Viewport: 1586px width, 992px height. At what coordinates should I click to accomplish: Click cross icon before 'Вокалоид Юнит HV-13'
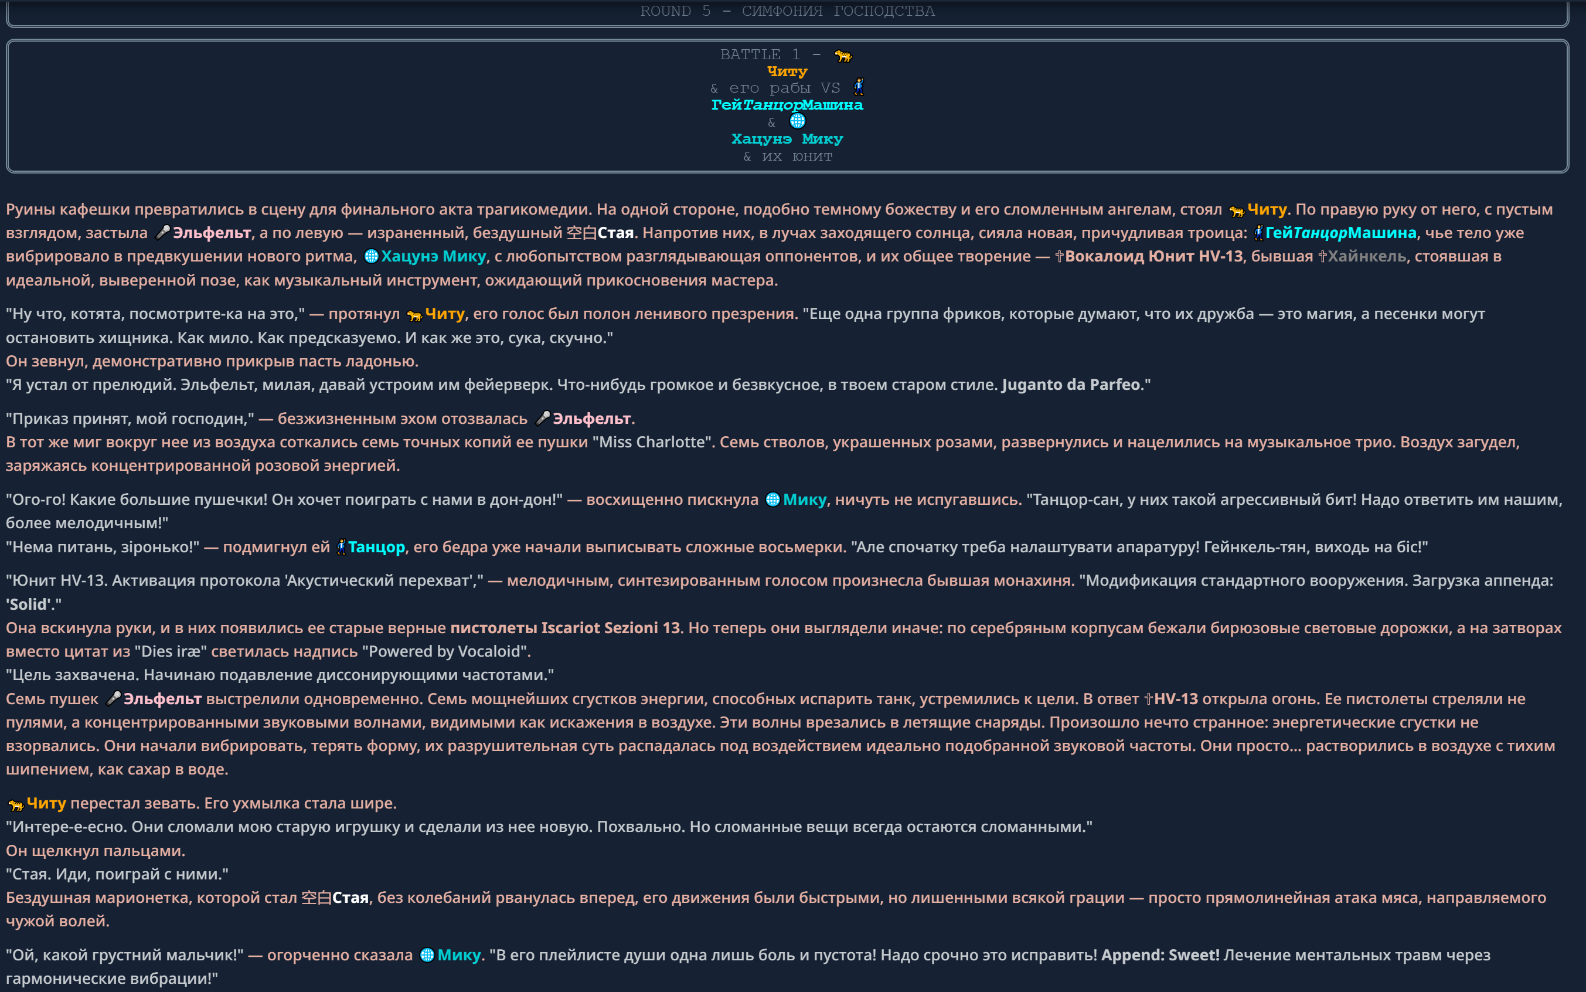click(x=1059, y=257)
